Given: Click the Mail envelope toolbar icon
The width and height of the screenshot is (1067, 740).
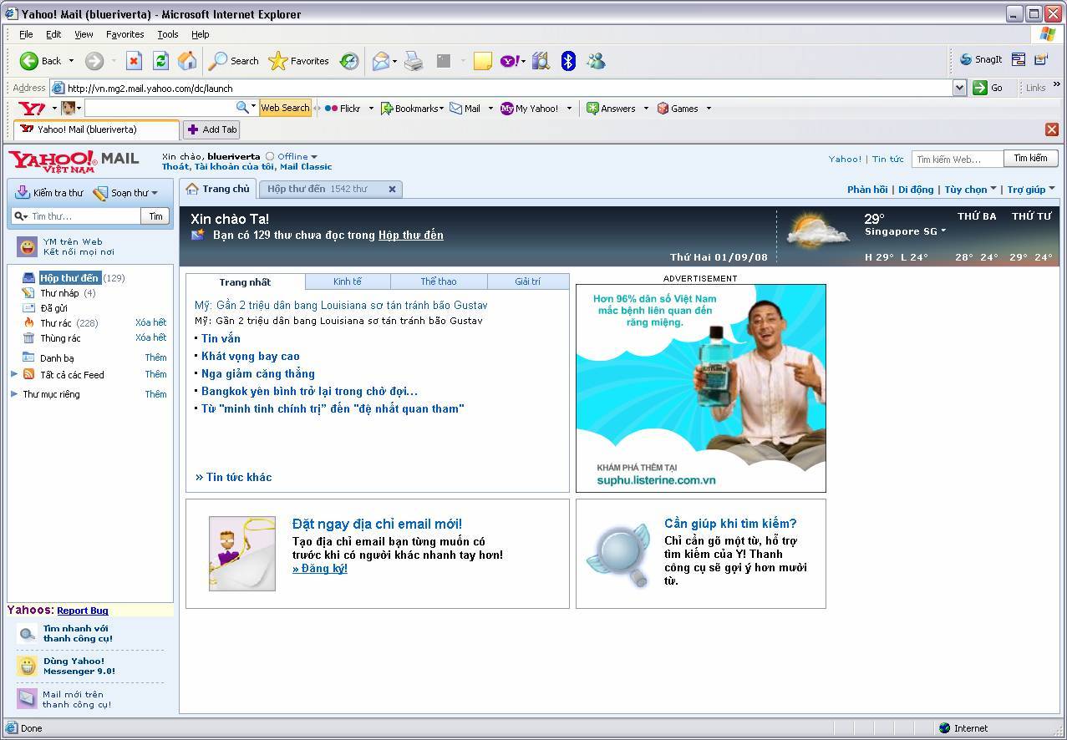Looking at the screenshot, I should (x=381, y=61).
